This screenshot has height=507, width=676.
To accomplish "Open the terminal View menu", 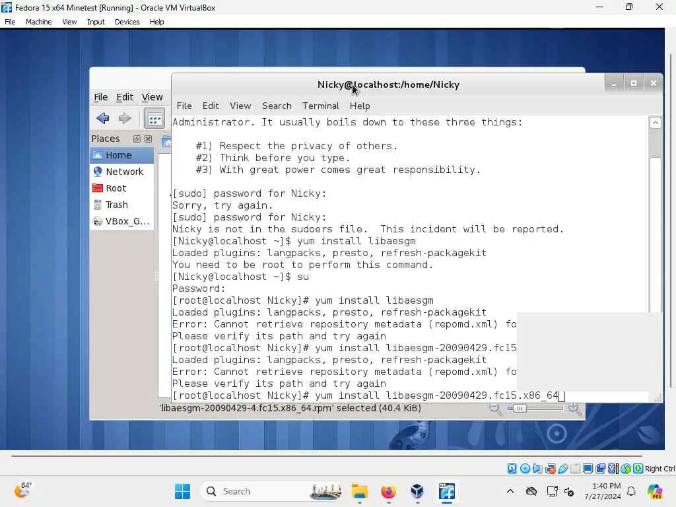I will click(240, 106).
